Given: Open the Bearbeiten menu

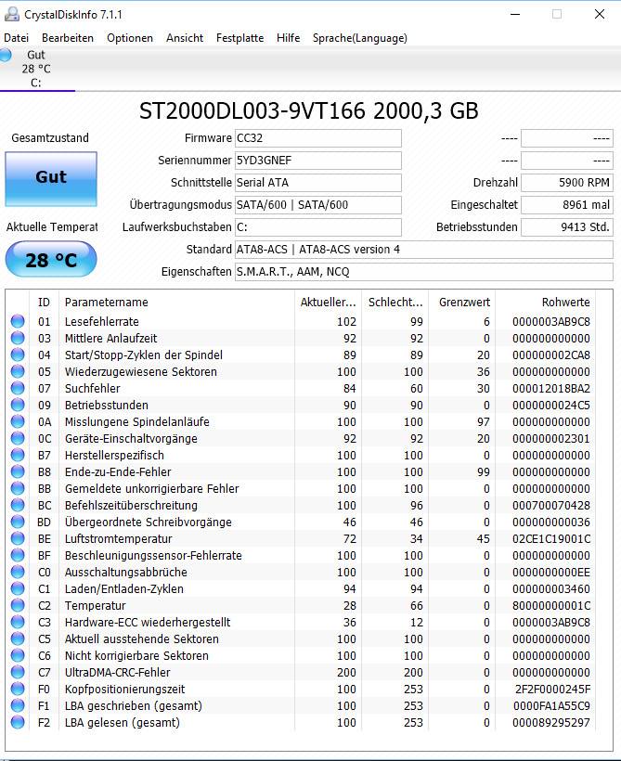Looking at the screenshot, I should coord(68,38).
